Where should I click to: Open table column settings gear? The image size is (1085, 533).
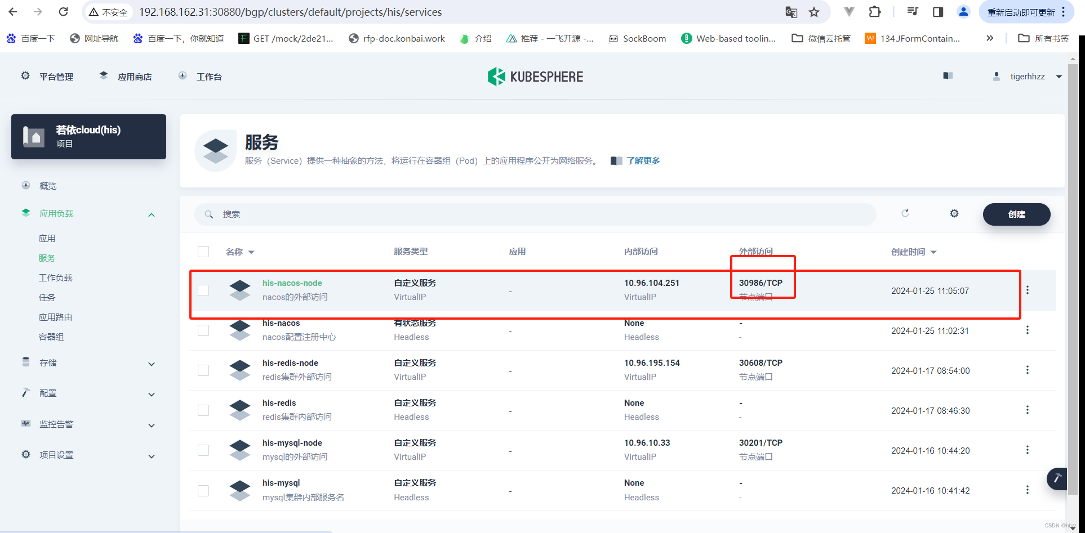pos(954,213)
